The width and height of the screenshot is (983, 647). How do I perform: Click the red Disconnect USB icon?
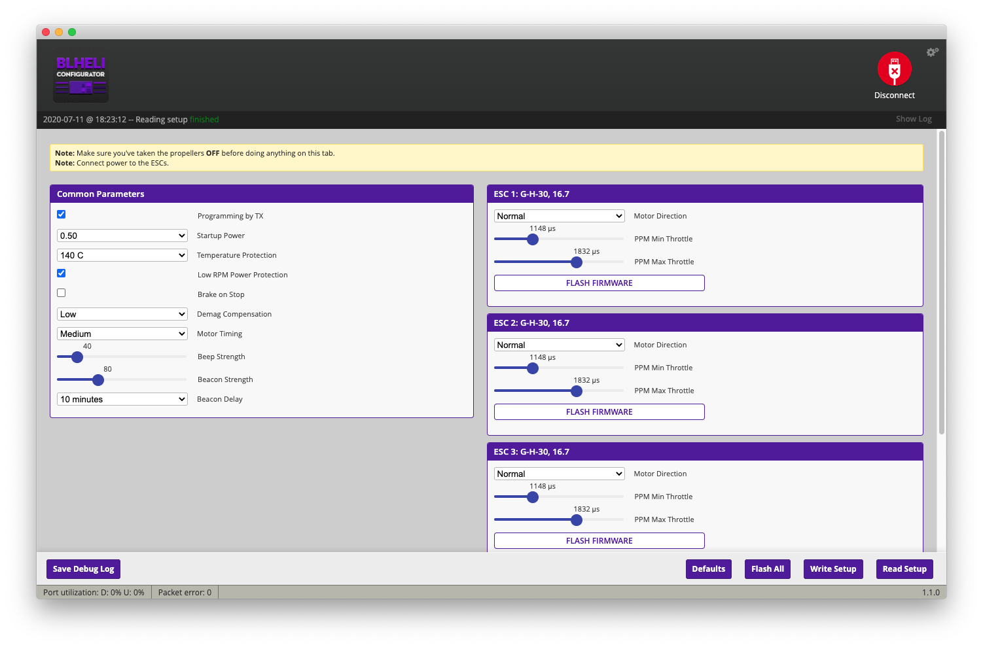894,69
